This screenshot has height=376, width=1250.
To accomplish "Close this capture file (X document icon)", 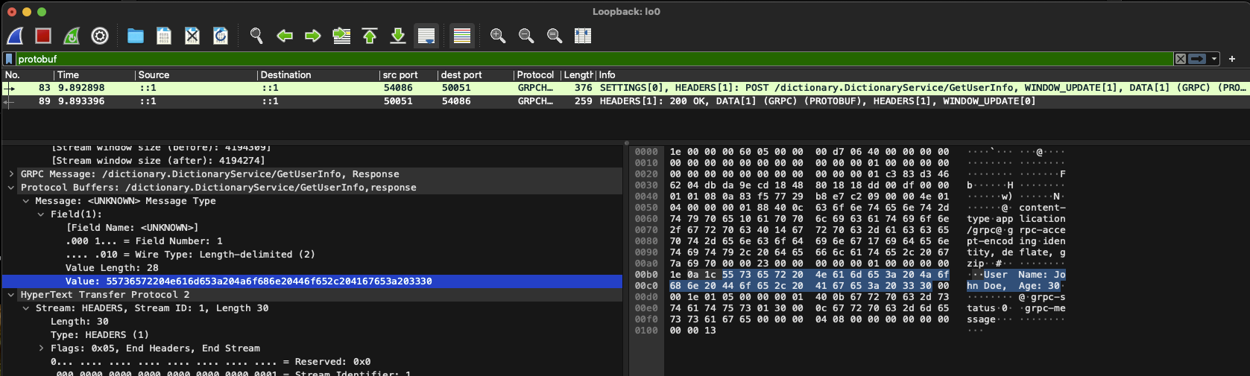I will [x=192, y=36].
